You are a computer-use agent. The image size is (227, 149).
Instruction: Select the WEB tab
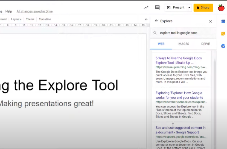[161, 44]
